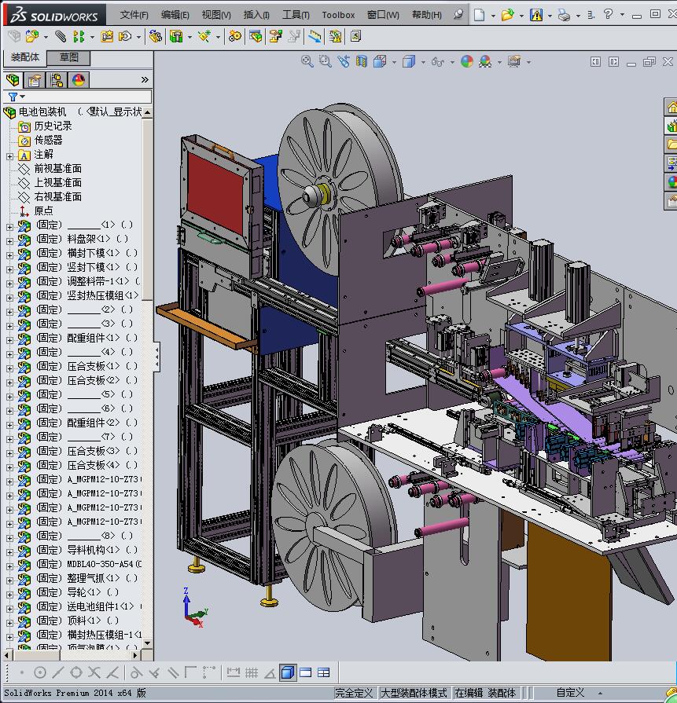Click the feature tree filter input field
Screen dimensions: 677x703
click(x=86, y=97)
